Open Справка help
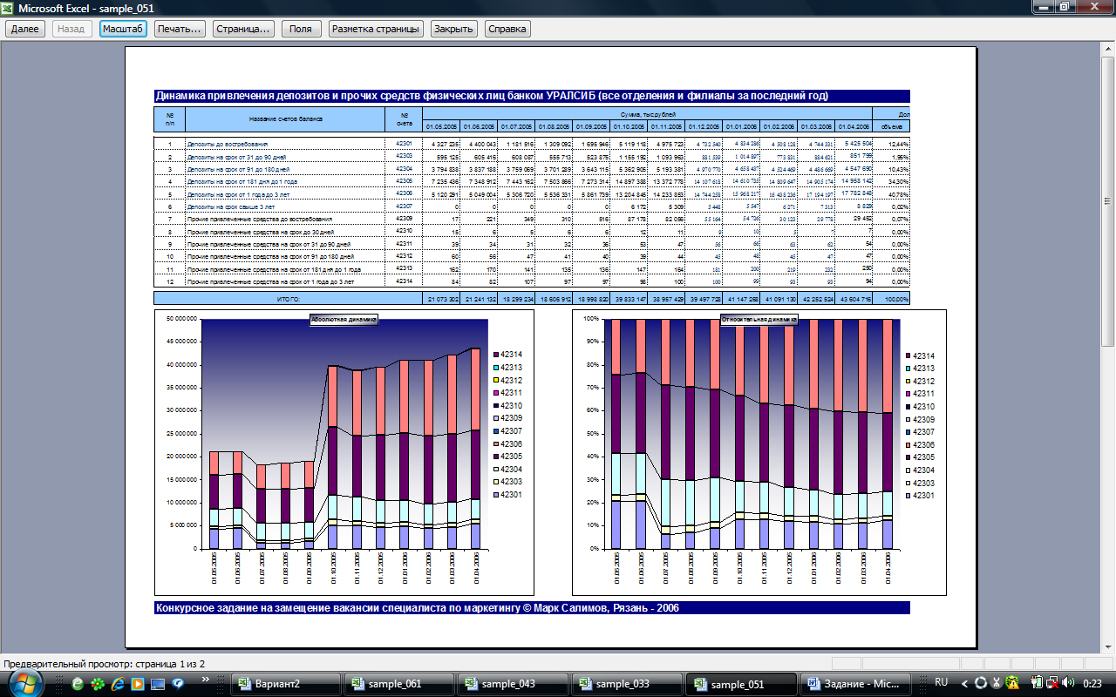The height and width of the screenshot is (697, 1116). pos(507,29)
